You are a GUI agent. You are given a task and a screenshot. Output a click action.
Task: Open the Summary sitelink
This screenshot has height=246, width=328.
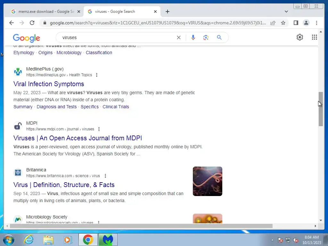[x=23, y=107]
